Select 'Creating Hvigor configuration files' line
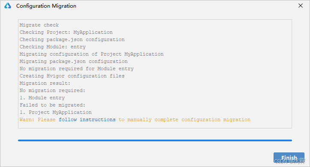310x167 pixels. click(x=72, y=76)
